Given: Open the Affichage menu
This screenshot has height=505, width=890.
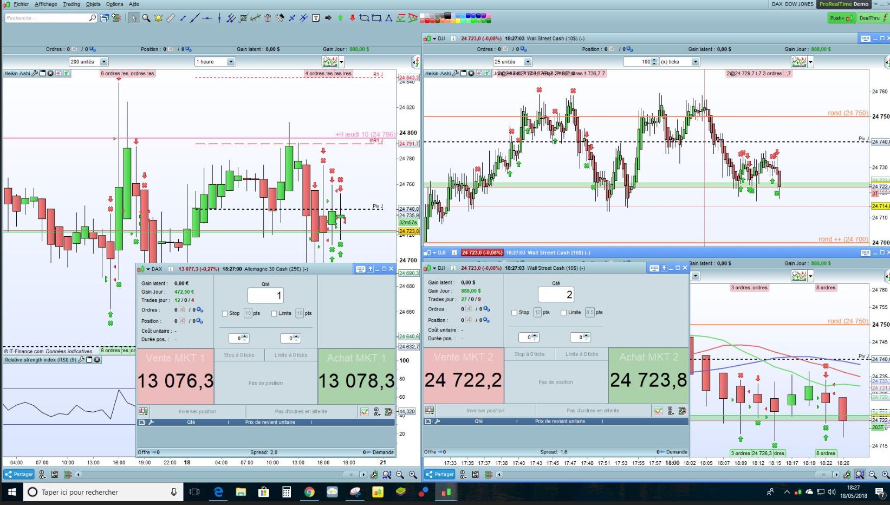Looking at the screenshot, I should pyautogui.click(x=46, y=4).
